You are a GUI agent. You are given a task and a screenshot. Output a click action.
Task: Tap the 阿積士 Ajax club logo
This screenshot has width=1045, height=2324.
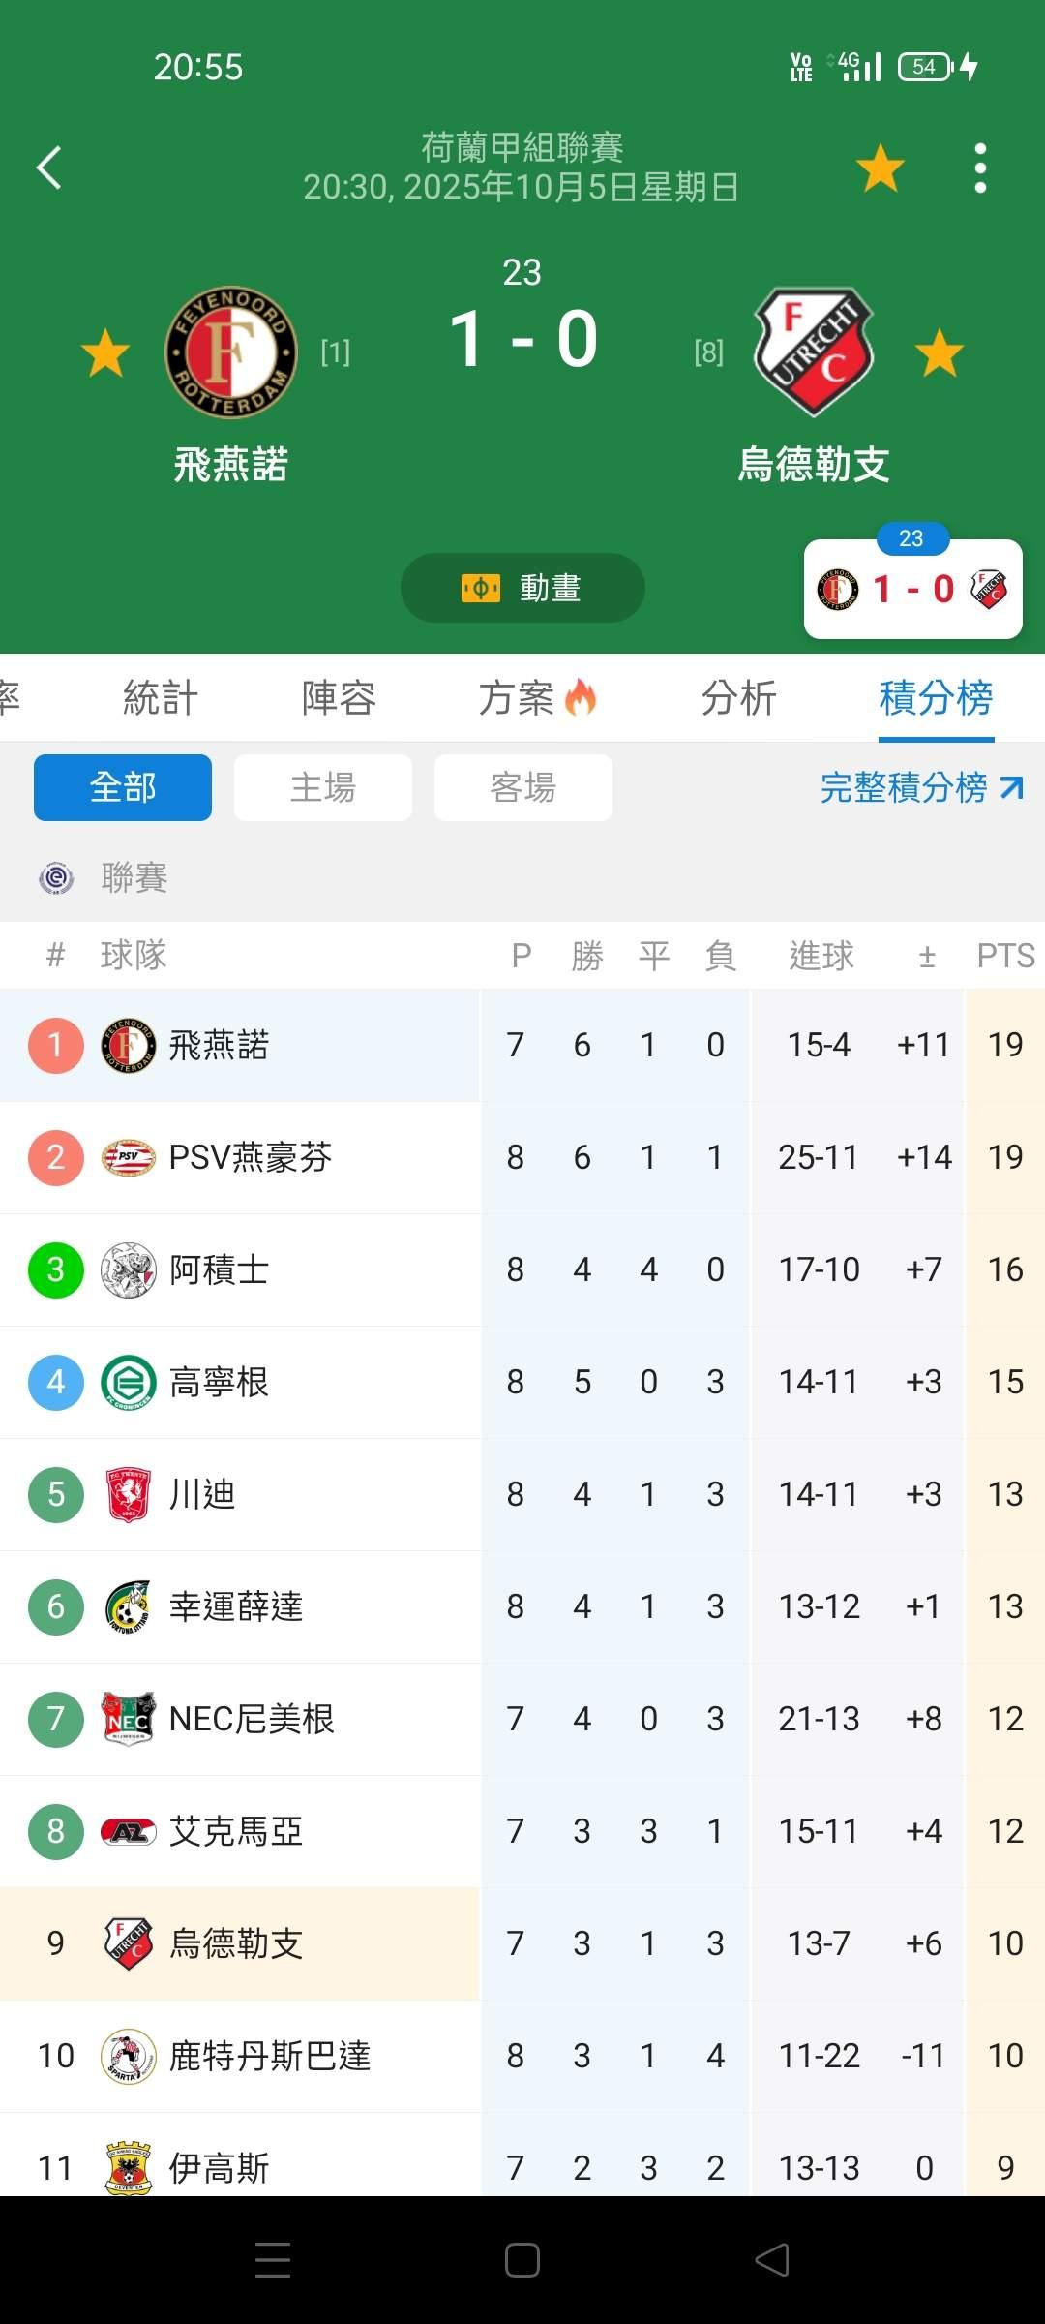[x=129, y=1269]
